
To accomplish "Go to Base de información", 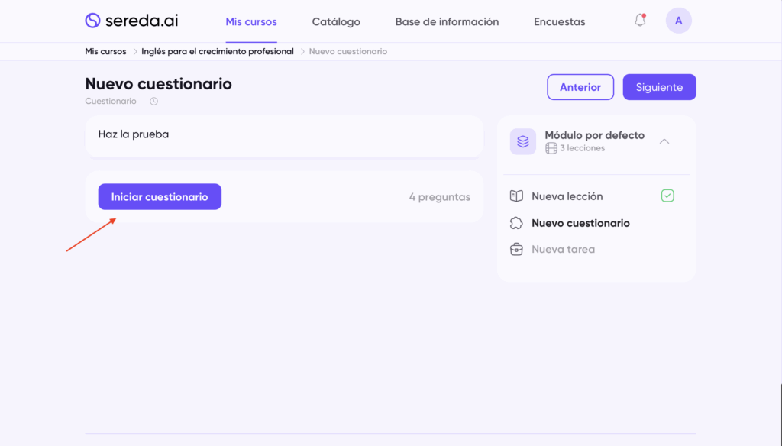I will coord(447,21).
